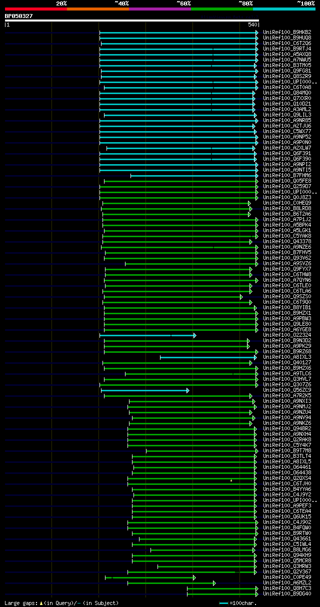Click label UniRef100_O64461

point(287,467)
